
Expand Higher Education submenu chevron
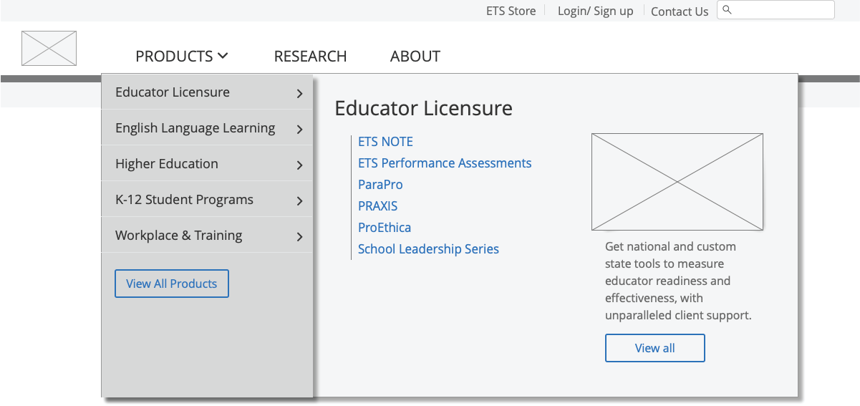(299, 165)
